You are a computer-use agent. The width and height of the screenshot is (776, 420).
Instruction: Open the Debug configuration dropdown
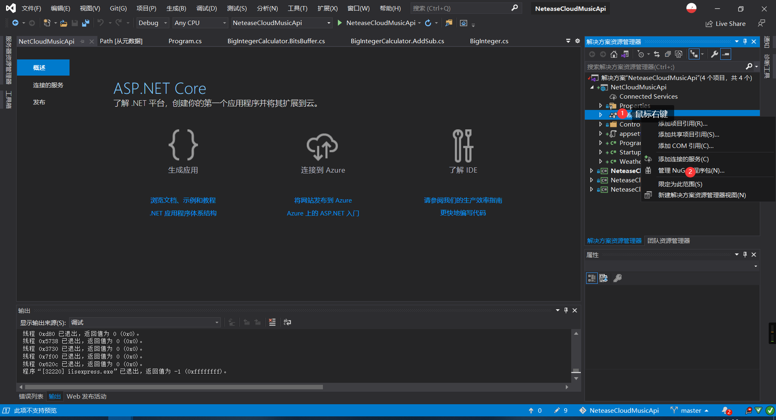pyautogui.click(x=153, y=23)
